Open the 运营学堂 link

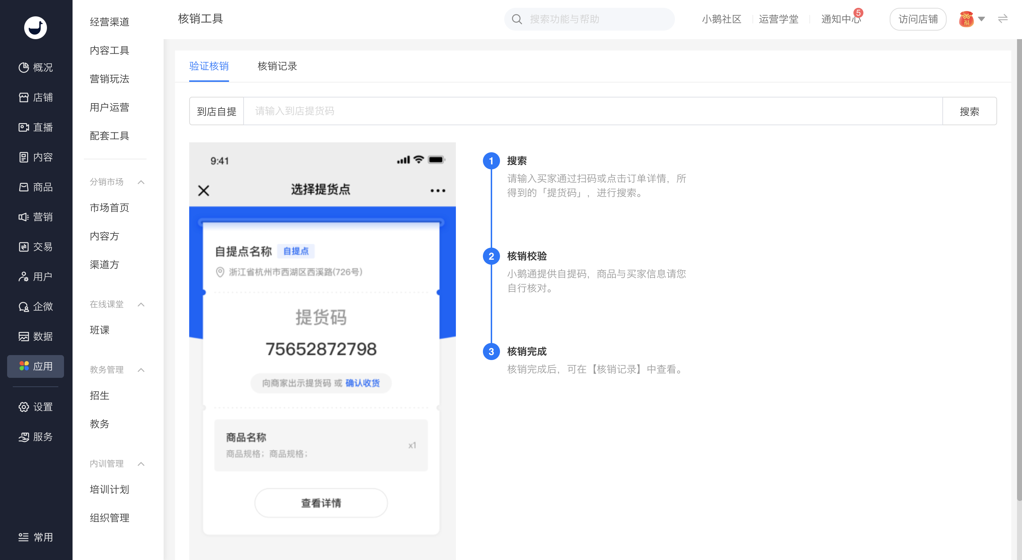tap(778, 19)
